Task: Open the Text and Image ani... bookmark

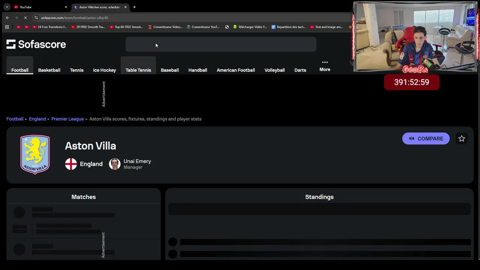Action: click(326, 27)
